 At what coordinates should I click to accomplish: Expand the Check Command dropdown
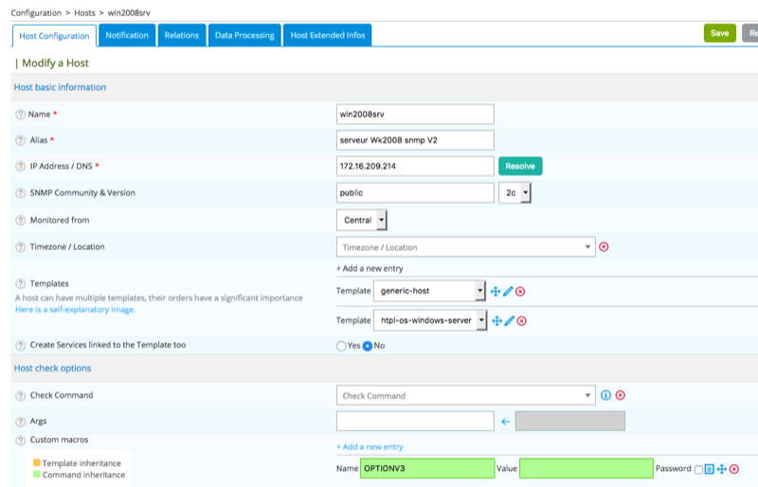(465, 396)
